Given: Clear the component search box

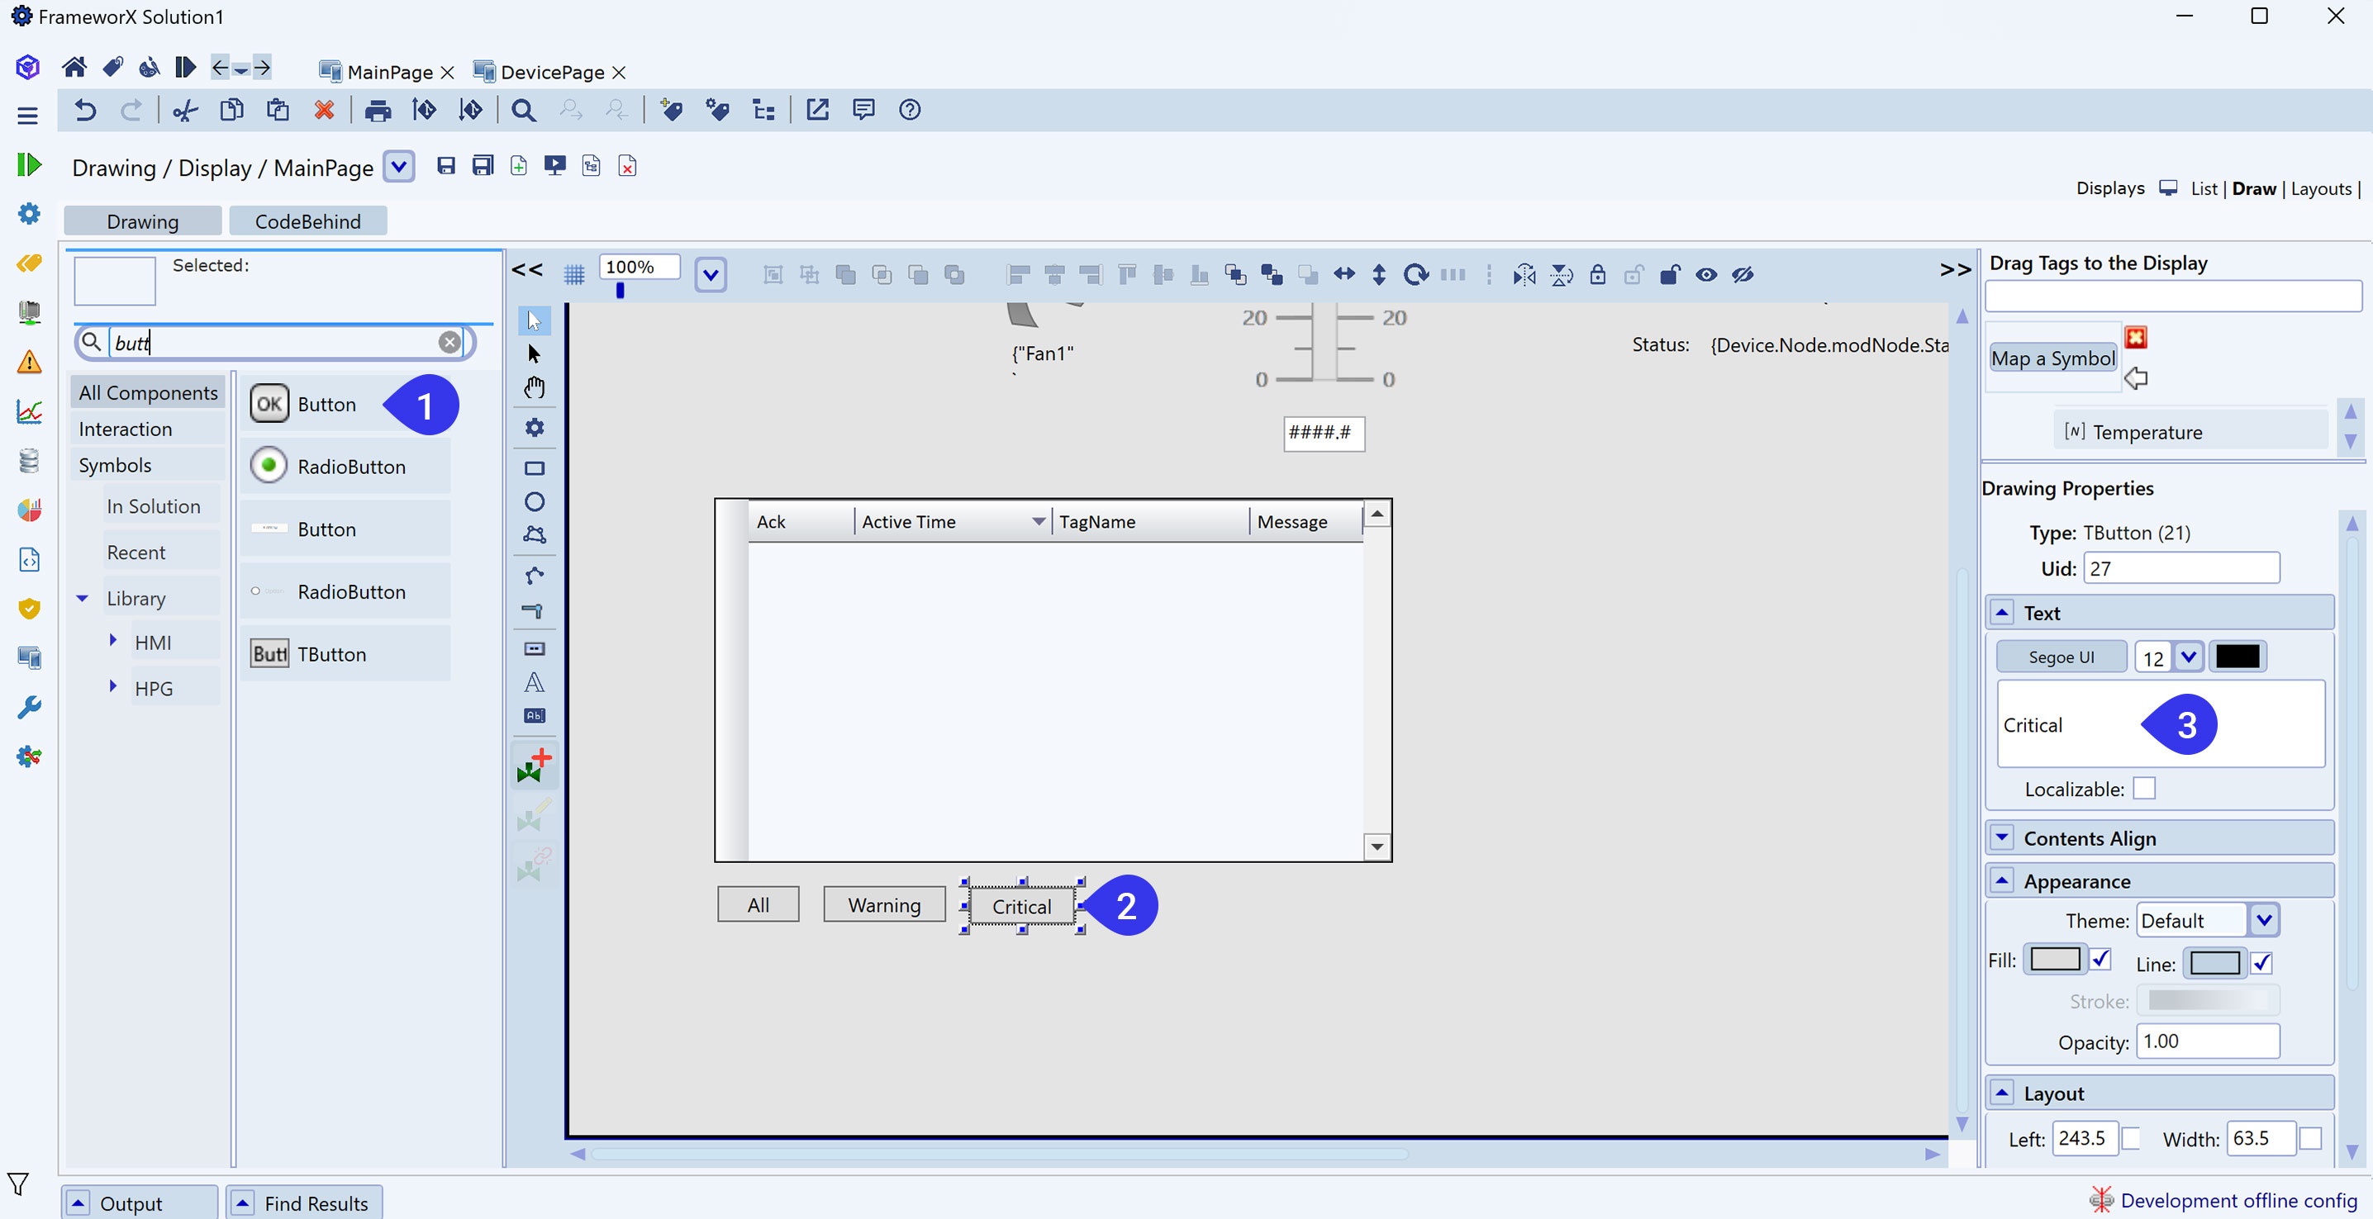Looking at the screenshot, I should 449,343.
